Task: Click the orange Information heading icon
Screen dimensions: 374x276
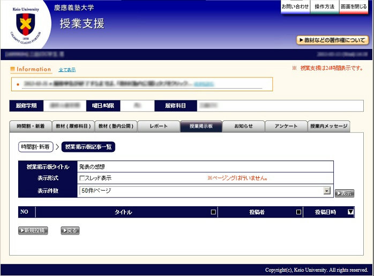Action: 13,69
